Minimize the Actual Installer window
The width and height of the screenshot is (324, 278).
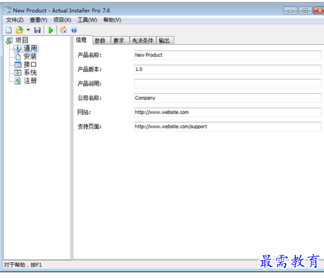tap(291, 11)
